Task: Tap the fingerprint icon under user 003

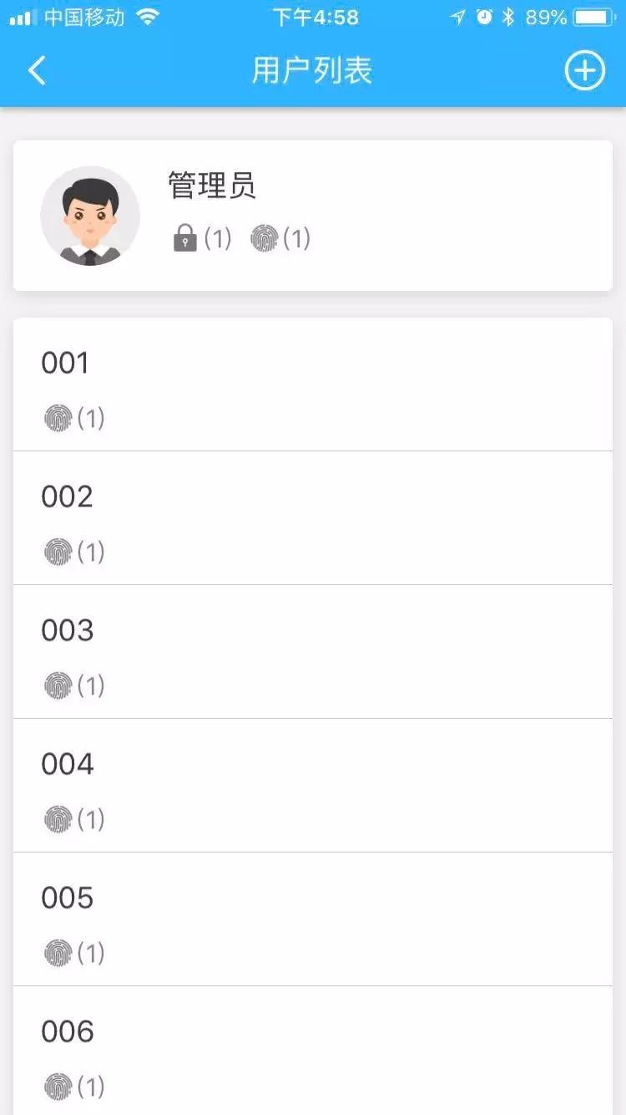Action: [x=58, y=685]
